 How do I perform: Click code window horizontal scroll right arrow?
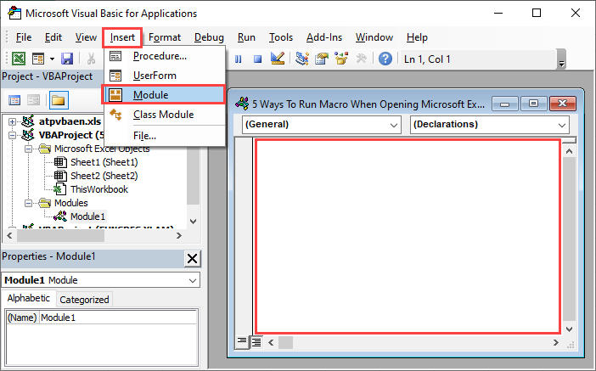[x=556, y=342]
